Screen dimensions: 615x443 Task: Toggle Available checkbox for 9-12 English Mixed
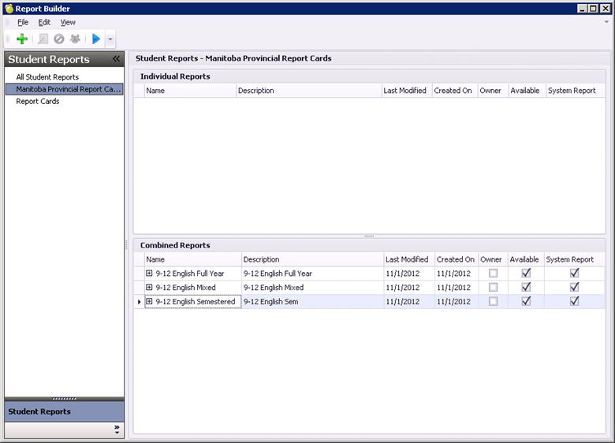click(526, 288)
